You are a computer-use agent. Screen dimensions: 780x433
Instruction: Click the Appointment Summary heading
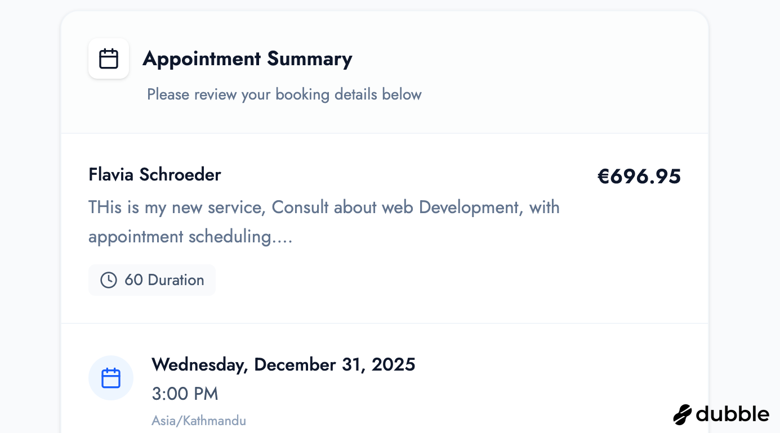247,58
